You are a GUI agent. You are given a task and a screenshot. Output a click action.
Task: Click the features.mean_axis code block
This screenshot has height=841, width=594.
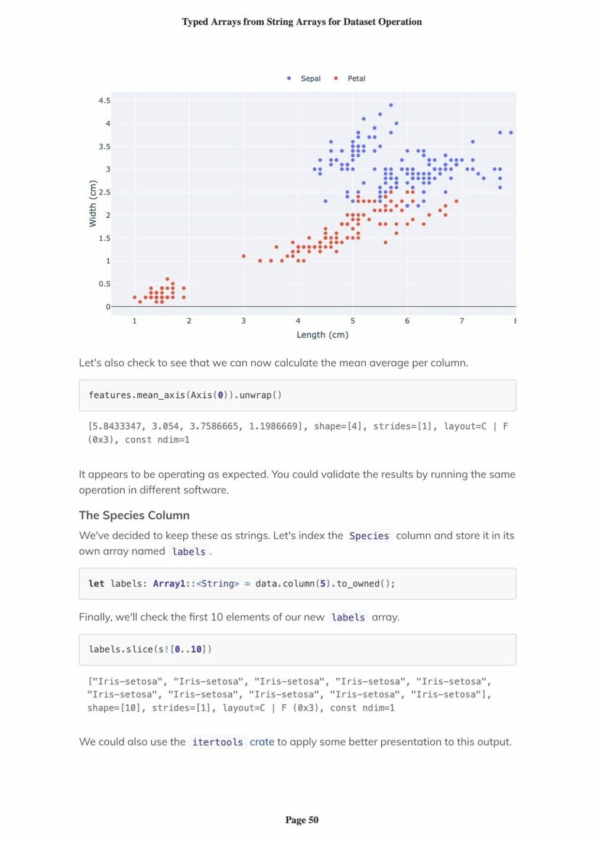(x=297, y=395)
